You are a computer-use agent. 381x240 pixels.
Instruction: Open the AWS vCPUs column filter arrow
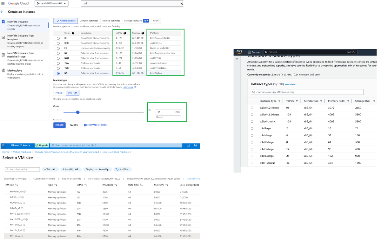point(297,101)
